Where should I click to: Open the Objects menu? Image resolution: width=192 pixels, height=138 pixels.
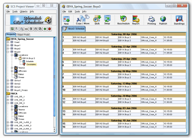(x=23, y=11)
